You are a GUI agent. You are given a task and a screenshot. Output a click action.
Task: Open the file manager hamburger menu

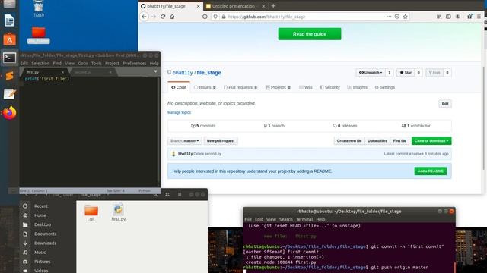click(x=180, y=194)
